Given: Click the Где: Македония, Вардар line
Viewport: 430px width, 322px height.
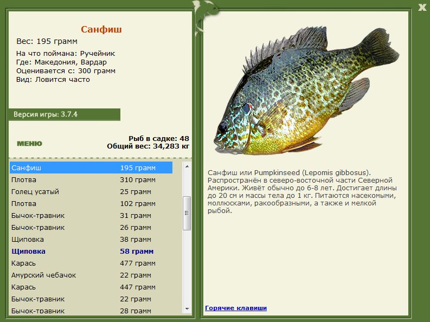Looking at the screenshot, I should click(x=61, y=62).
